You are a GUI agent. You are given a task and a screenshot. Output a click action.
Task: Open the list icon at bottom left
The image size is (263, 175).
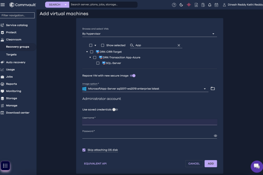click(x=5, y=166)
